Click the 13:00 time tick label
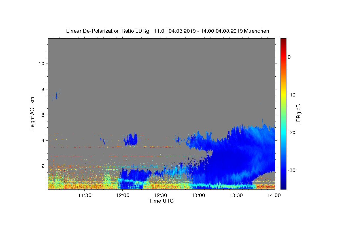Viewport: 340px width, 227px height. pyautogui.click(x=198, y=195)
